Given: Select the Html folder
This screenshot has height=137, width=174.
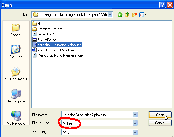Looking at the screenshot, I should [x=38, y=24].
